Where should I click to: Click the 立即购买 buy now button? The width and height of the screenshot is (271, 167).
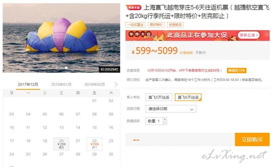click(252, 139)
